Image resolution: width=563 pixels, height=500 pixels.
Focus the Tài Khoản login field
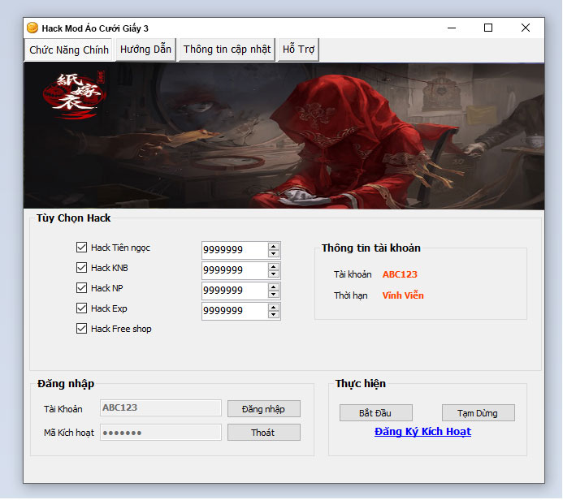[x=161, y=407]
